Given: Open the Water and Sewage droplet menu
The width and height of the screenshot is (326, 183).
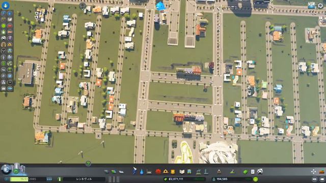Looking at the screenshot, I should point(142,172).
